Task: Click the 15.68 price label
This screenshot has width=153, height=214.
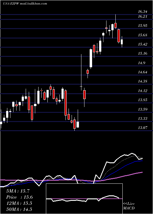Action: pos(143,35)
